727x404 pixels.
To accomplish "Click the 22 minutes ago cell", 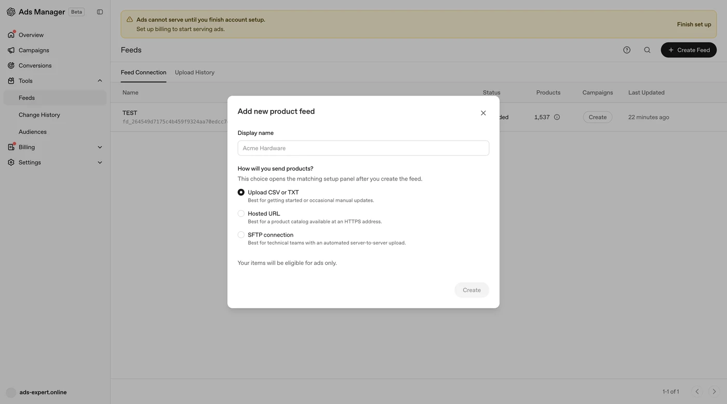I will (x=649, y=117).
